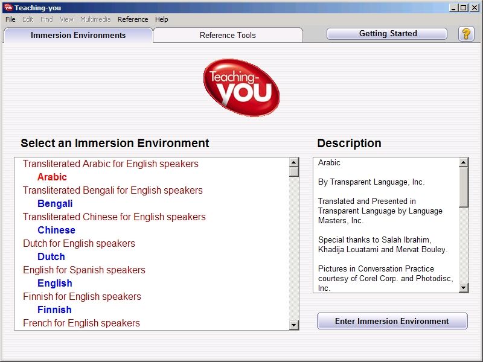Image resolution: width=483 pixels, height=362 pixels.
Task: Select the Bengali environment entry
Action: pyautogui.click(x=55, y=203)
